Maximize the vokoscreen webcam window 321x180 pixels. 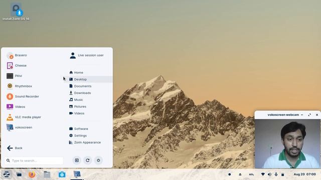(309, 115)
